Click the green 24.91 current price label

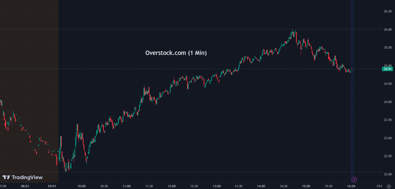pos(388,69)
